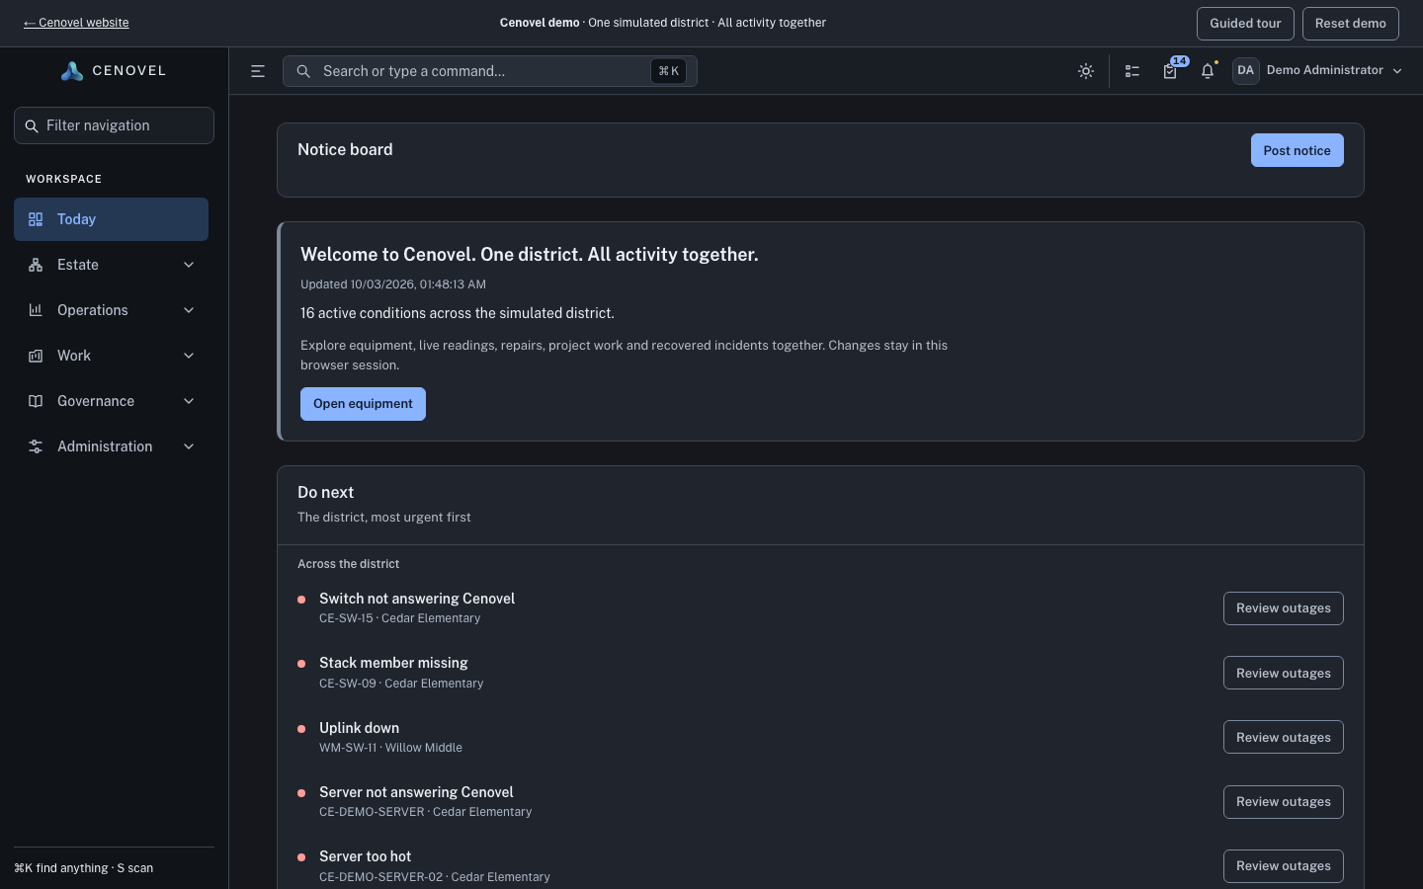Open the list view icon in header
1423x889 pixels.
[x=1132, y=71]
